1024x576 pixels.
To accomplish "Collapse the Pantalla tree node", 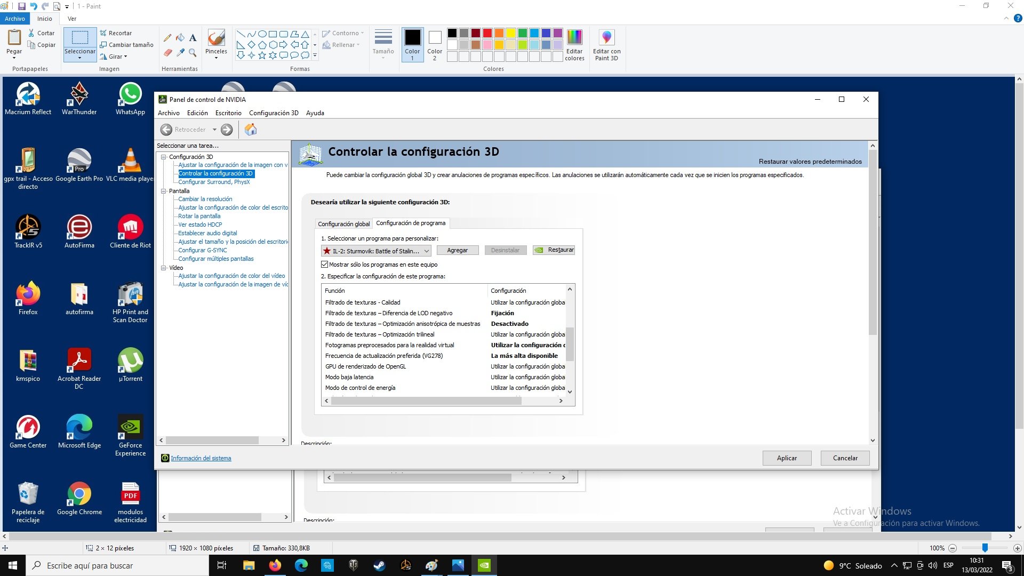I will pos(164,191).
